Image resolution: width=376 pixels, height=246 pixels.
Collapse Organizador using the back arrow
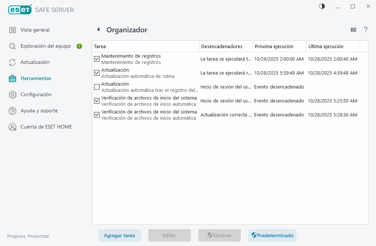98,30
